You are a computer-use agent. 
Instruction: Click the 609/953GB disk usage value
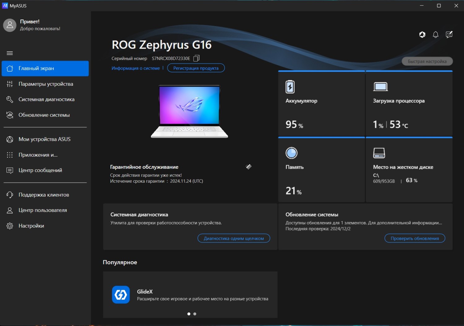point(384,181)
